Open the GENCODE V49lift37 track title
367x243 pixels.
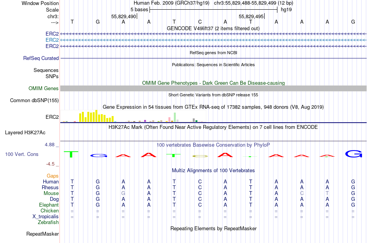[213, 28]
